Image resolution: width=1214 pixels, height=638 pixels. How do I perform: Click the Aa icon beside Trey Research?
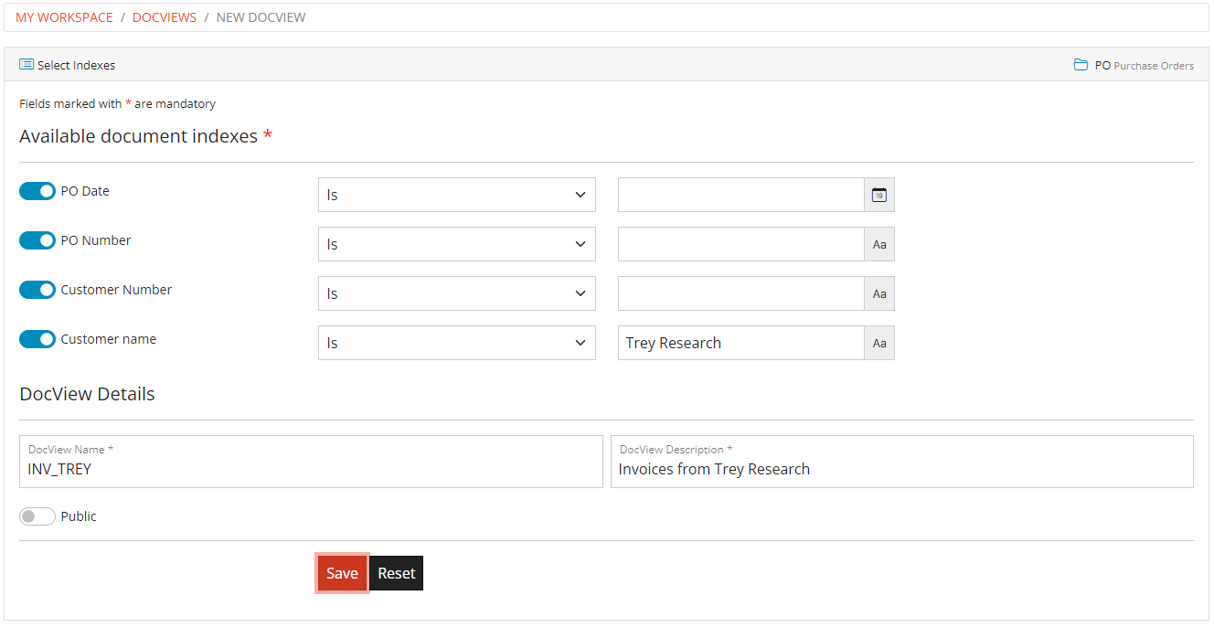click(879, 343)
